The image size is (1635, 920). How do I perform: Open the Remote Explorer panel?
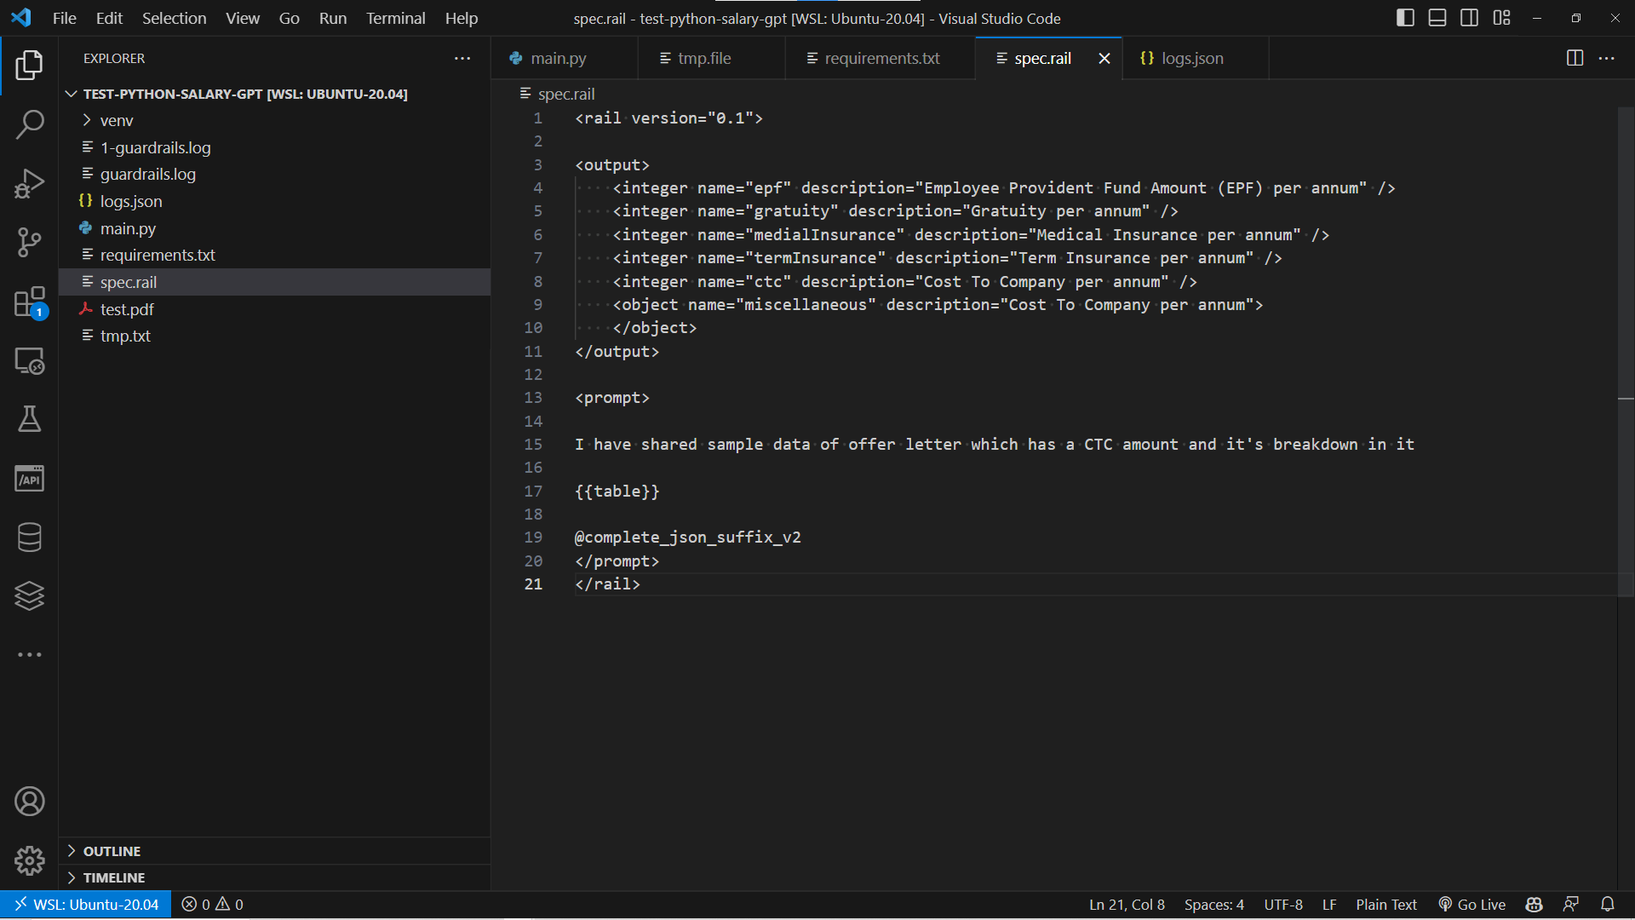[31, 360]
